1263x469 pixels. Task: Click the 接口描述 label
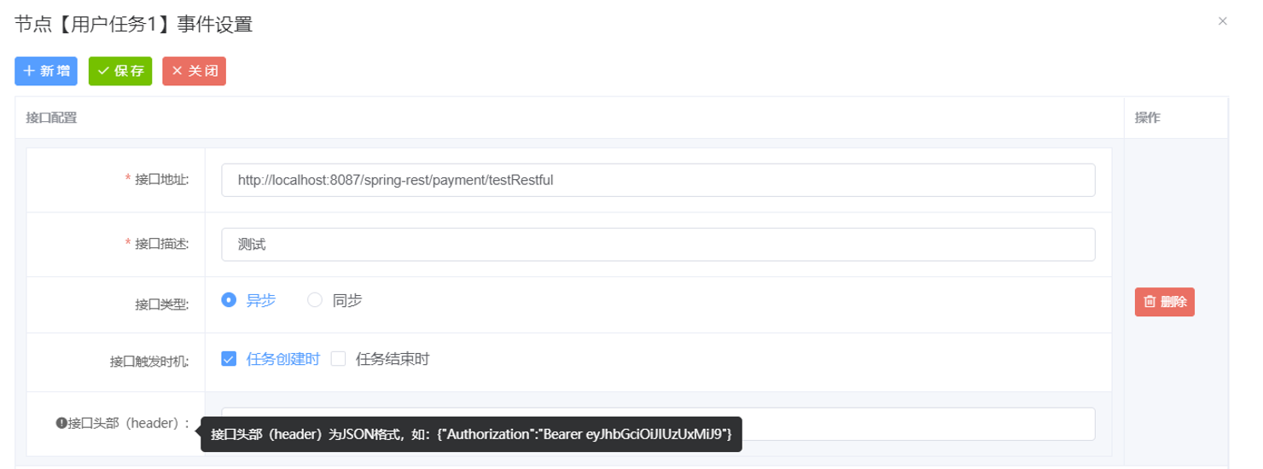162,244
